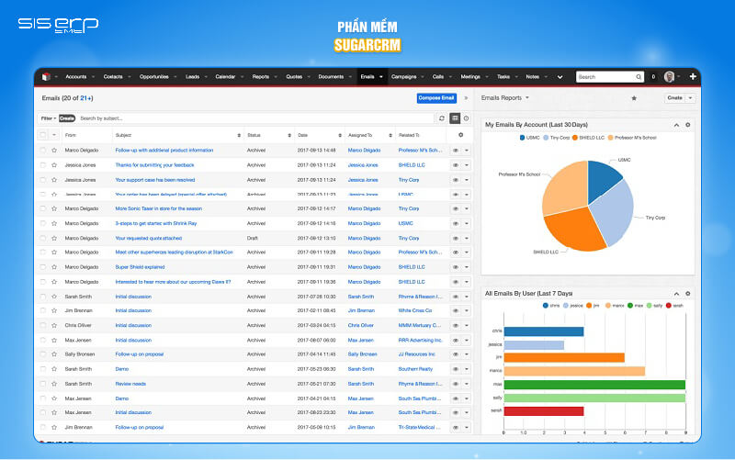
Task: Toggle the SHIELD LLC legend swatch
Action: pos(575,138)
